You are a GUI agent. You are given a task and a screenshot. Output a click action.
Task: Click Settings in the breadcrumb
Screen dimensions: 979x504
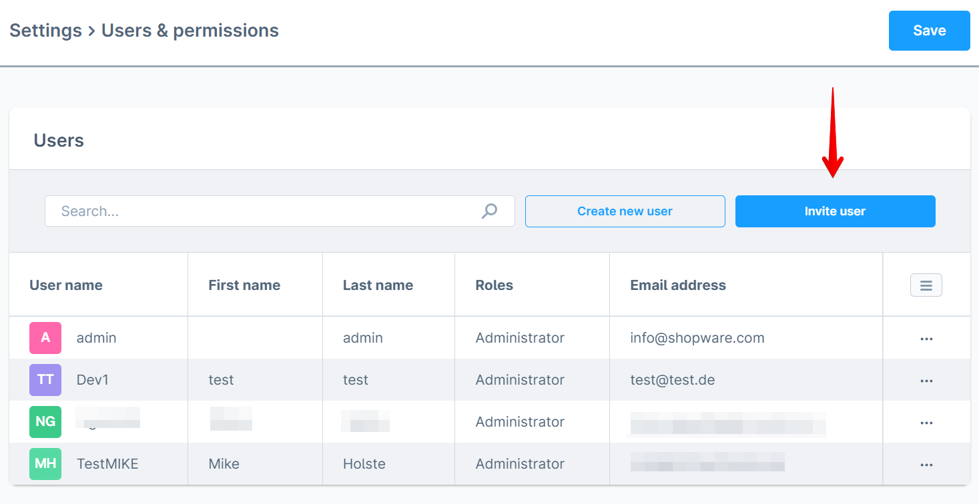coord(45,31)
